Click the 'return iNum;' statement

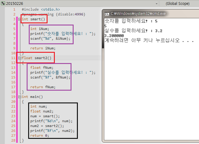pos(43,48)
